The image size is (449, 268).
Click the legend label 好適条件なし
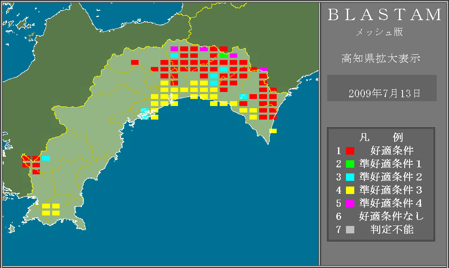[x=392, y=216]
